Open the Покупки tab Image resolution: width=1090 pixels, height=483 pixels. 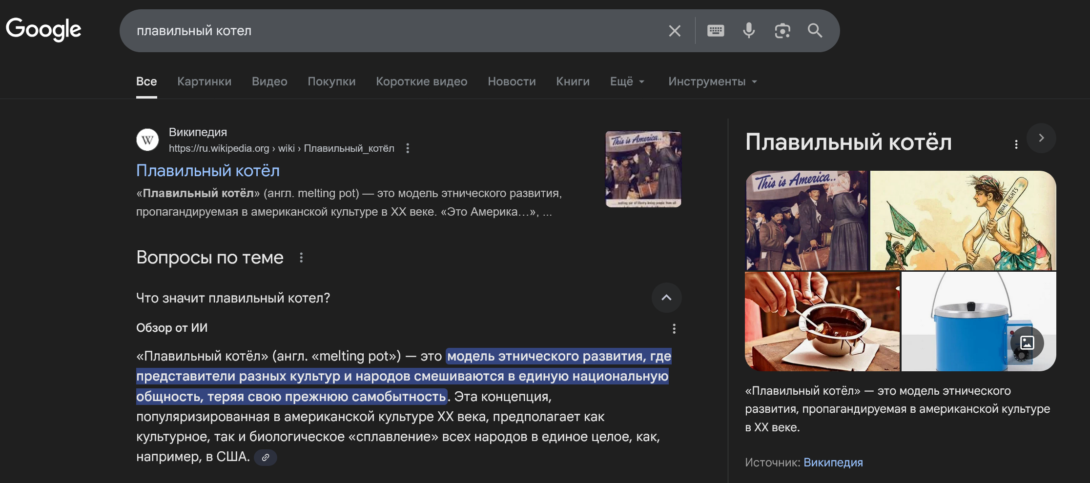[331, 81]
